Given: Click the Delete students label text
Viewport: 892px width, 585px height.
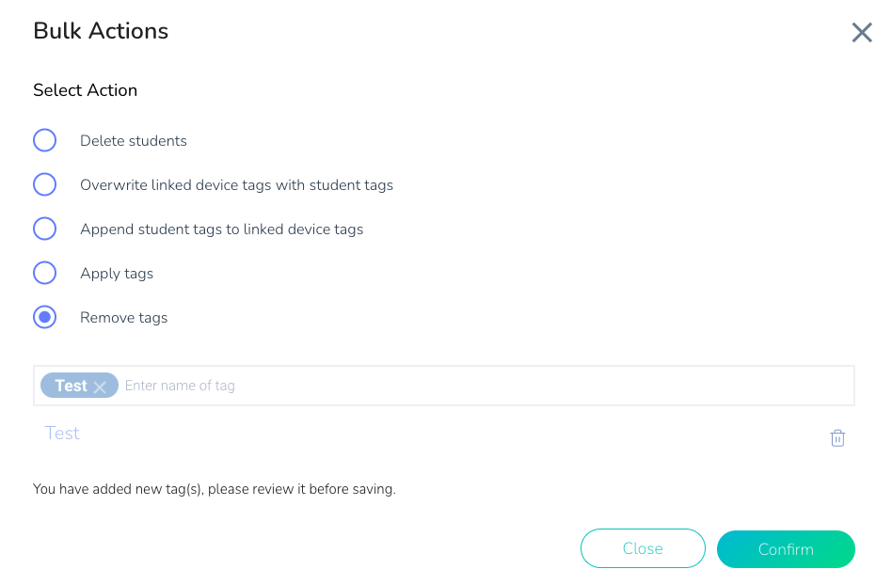Looking at the screenshot, I should [133, 141].
